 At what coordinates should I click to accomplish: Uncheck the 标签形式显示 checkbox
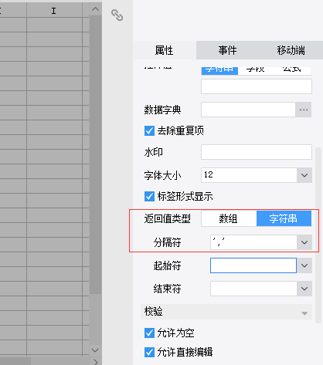coord(149,196)
